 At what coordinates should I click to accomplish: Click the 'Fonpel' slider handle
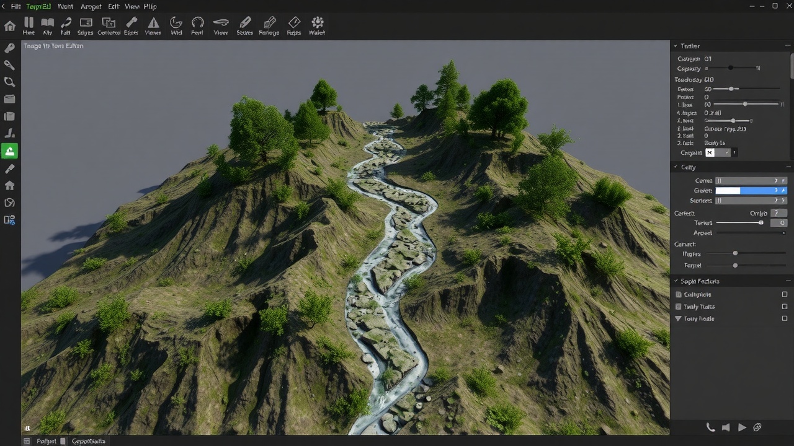(x=735, y=265)
